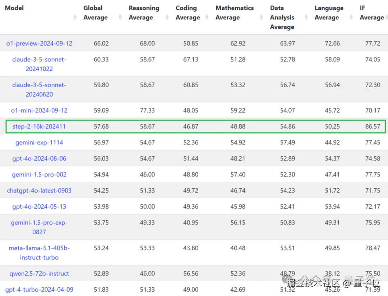
Task: Sort by Model column sort arrows
Action: point(75,17)
